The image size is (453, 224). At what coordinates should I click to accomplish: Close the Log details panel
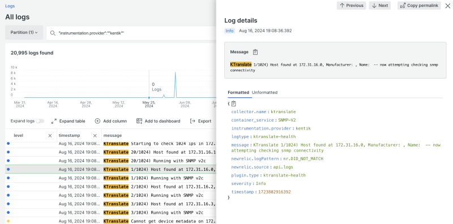(x=447, y=6)
